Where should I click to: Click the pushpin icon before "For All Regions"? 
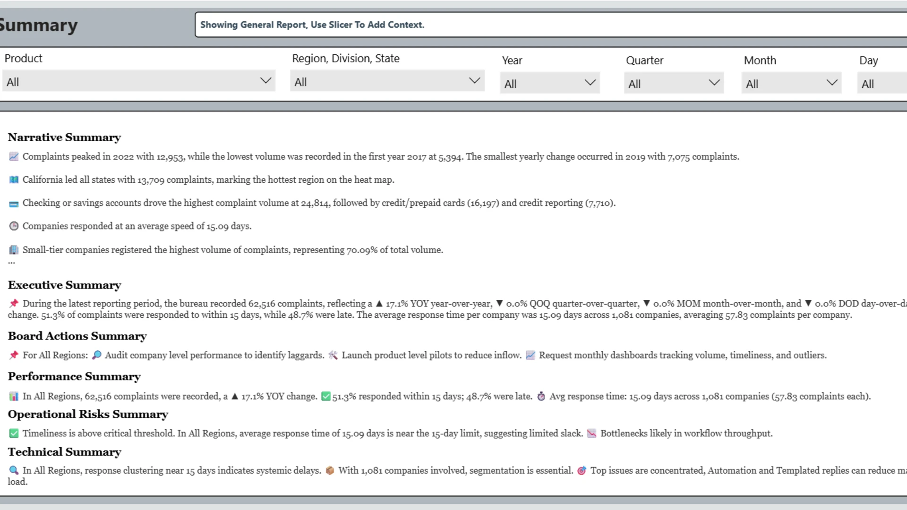pos(14,355)
